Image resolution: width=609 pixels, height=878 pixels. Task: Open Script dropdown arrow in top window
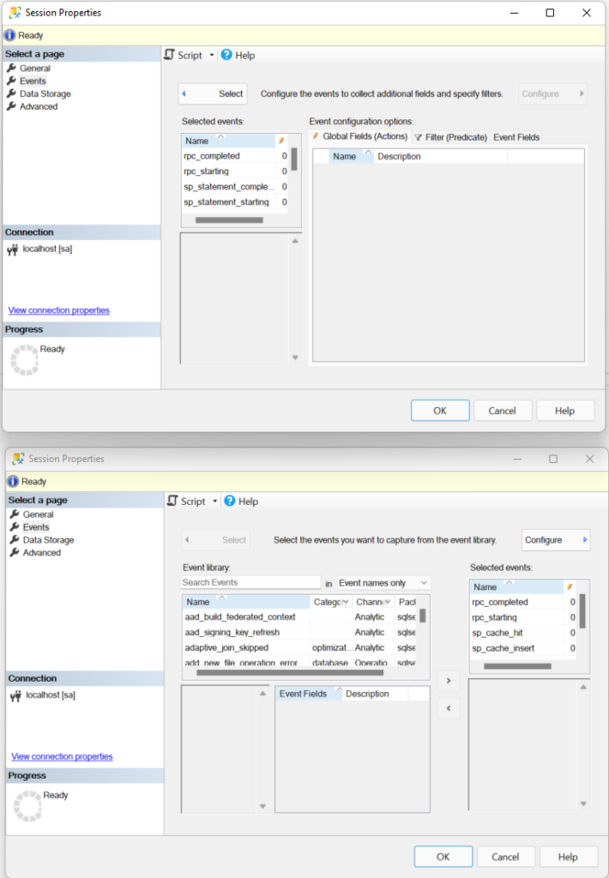(x=212, y=55)
